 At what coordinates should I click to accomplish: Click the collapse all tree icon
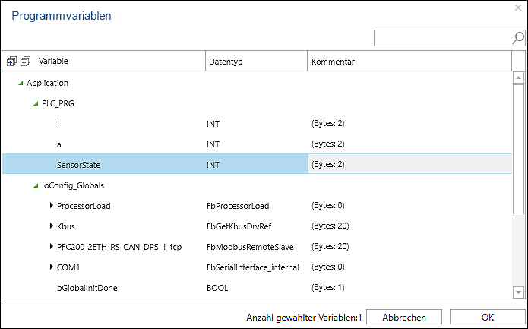tap(25, 62)
